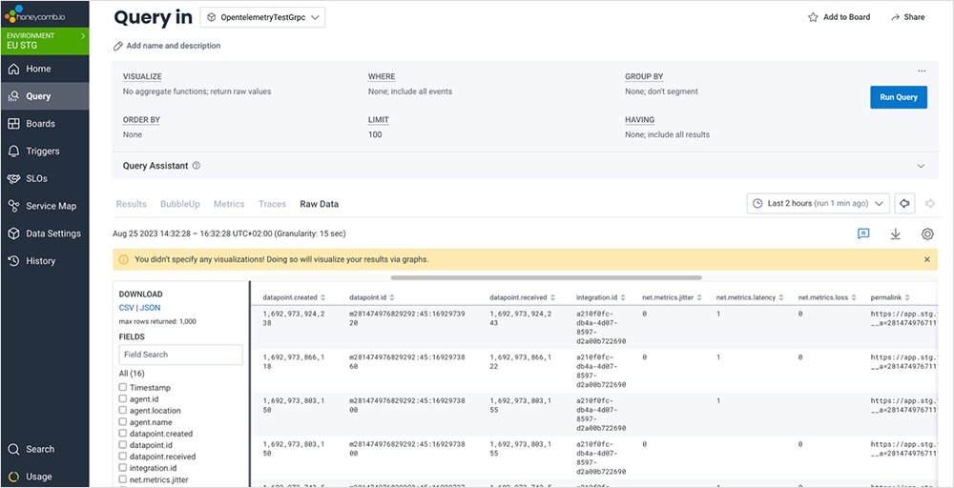The height and width of the screenshot is (488, 954).
Task: Click pencil icon to add name and description
Action: 118,46
